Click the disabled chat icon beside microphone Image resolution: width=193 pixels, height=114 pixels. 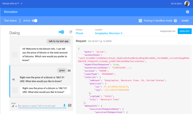(70, 105)
